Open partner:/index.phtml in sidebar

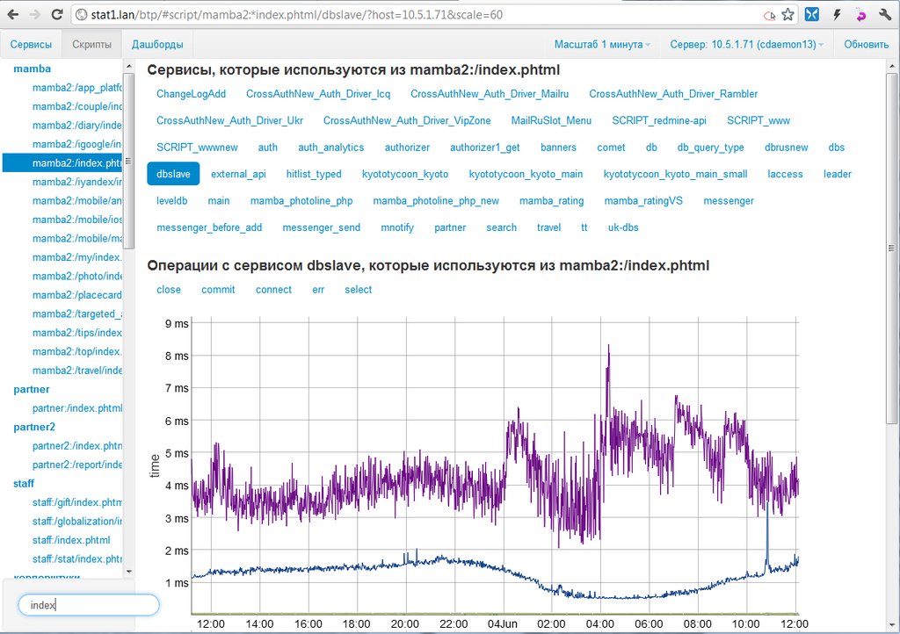(x=77, y=408)
